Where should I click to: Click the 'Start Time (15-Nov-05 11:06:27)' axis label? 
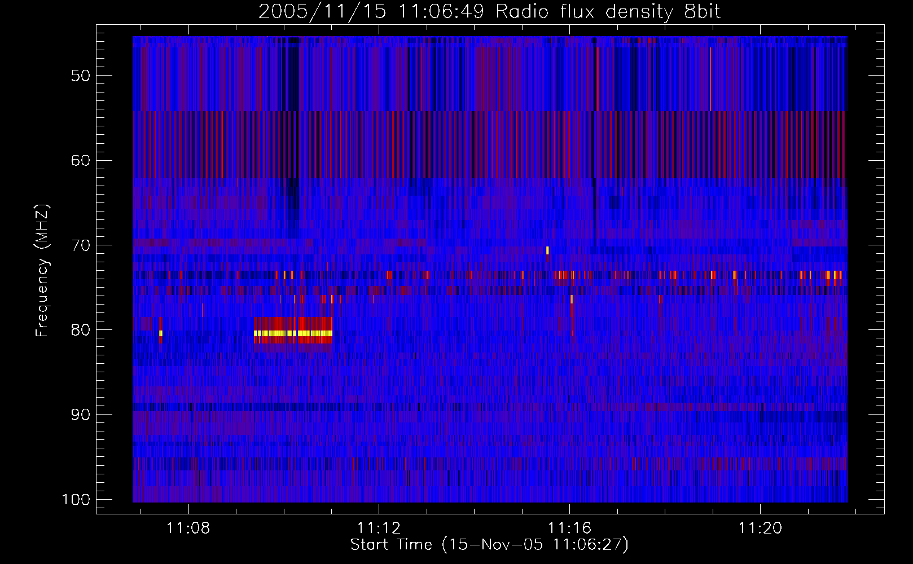(489, 545)
